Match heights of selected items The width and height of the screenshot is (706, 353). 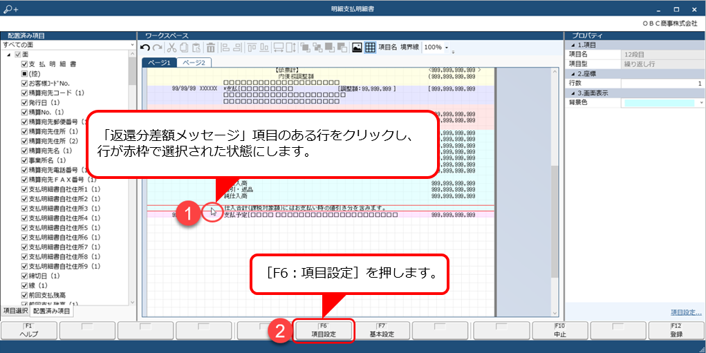coord(291,47)
